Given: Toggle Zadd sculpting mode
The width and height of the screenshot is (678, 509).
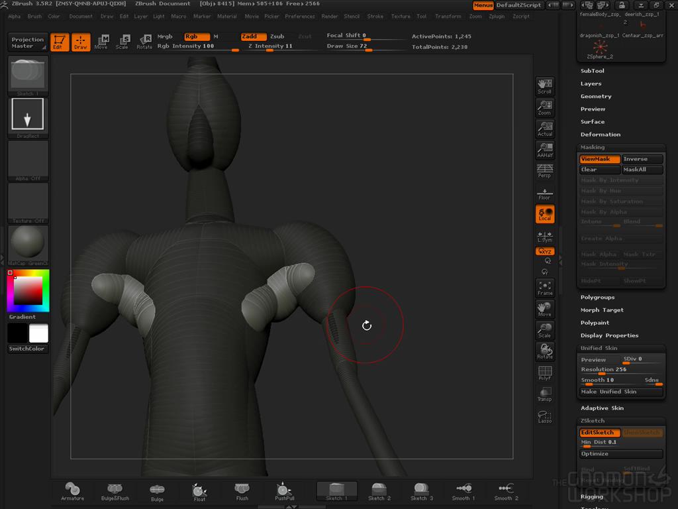Looking at the screenshot, I should 252,36.
